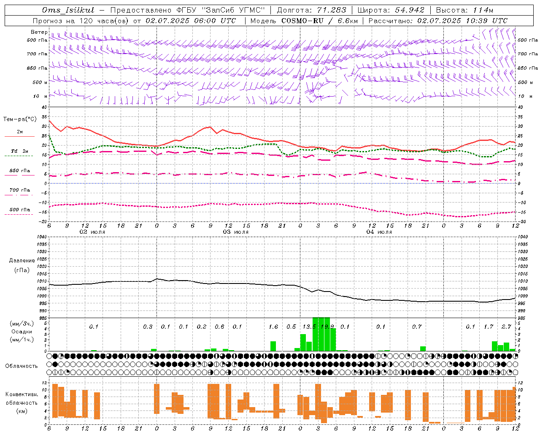The width and height of the screenshot is (540, 432).
Task: Click the 850 гПа temperature legend entry
Action: pos(19,171)
